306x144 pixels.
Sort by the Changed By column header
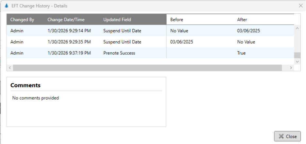pos(22,20)
